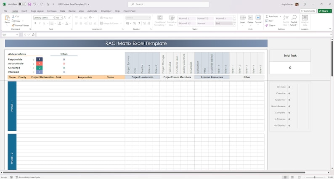Image resolution: width=334 pixels, height=179 pixels.
Task: Toggle Wrap Text
Action: [106, 18]
